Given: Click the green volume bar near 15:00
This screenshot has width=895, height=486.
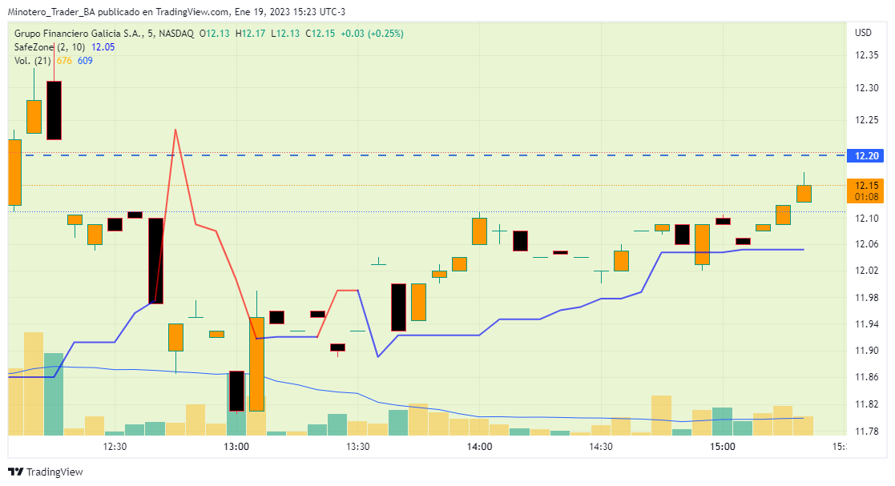Looking at the screenshot, I should tap(723, 420).
